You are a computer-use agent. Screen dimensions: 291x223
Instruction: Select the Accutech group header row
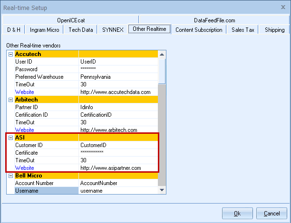[x=86, y=54]
